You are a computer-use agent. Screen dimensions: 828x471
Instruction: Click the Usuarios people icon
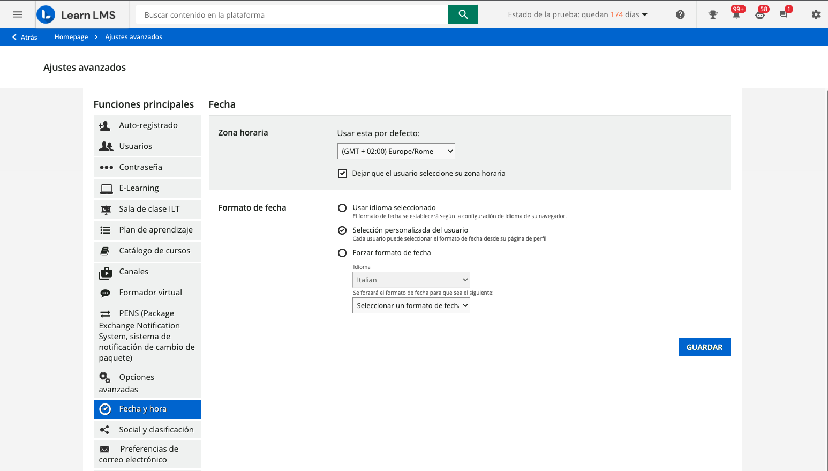click(x=106, y=146)
